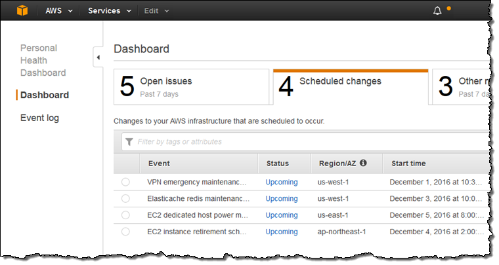The height and width of the screenshot is (265, 499).
Task: Select the VPN emergency maintenance radio button
Action: [125, 182]
